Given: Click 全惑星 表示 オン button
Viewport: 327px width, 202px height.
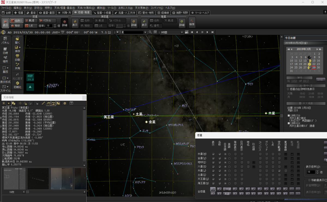Looking at the screenshot, I should [213, 189].
